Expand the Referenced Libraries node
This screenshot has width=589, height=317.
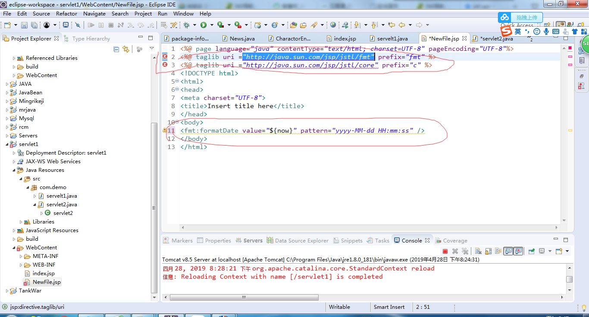point(14,58)
